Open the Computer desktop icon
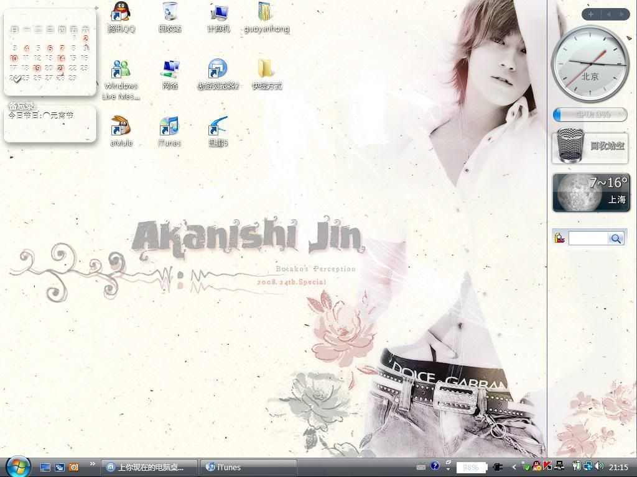Image resolution: width=637 pixels, height=477 pixels. (x=218, y=12)
